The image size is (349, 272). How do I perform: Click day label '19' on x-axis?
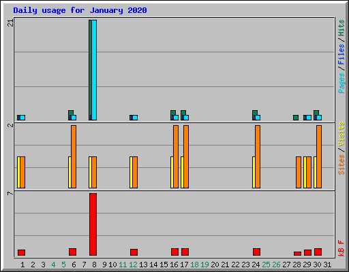(204, 265)
